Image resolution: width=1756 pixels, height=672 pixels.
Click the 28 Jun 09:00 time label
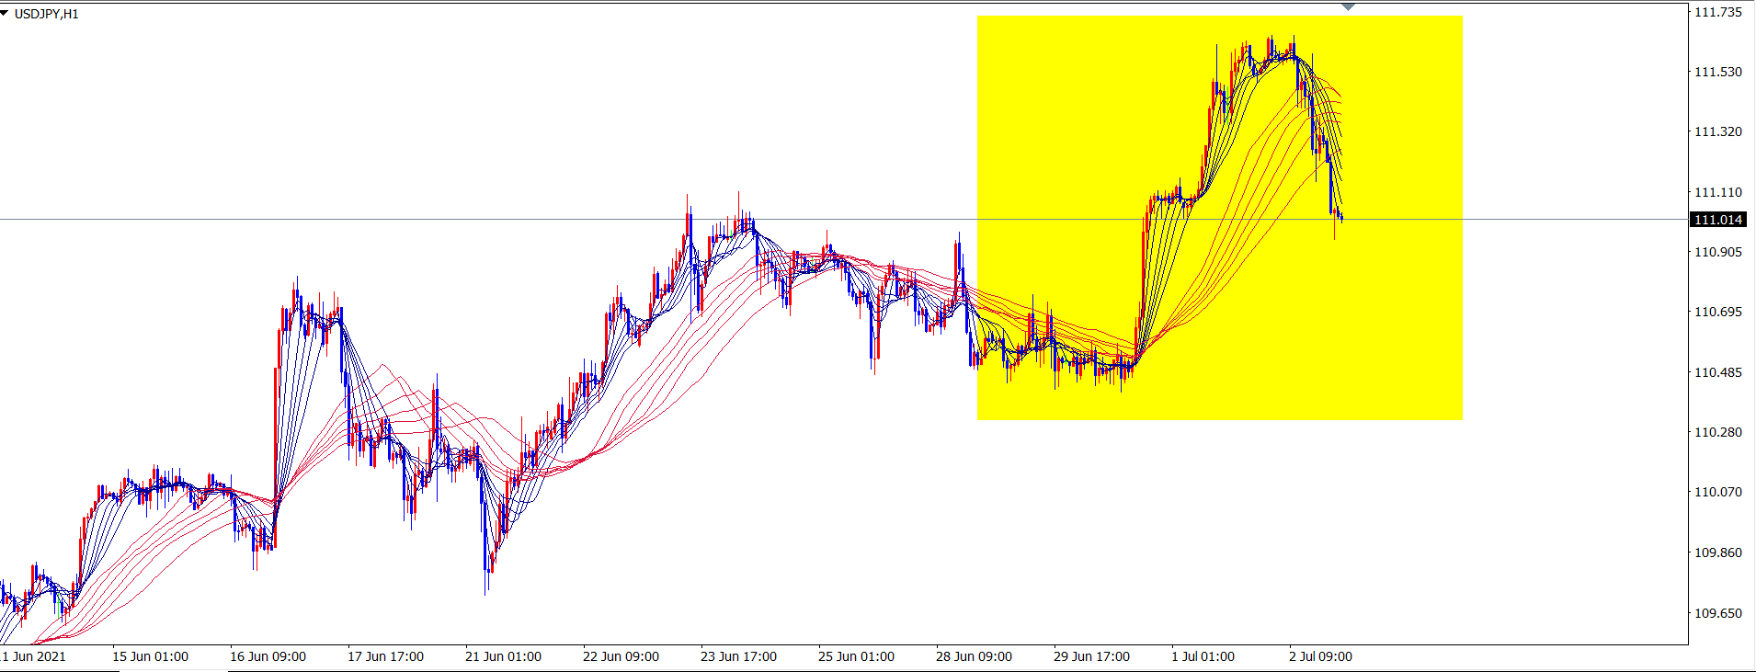click(x=974, y=656)
